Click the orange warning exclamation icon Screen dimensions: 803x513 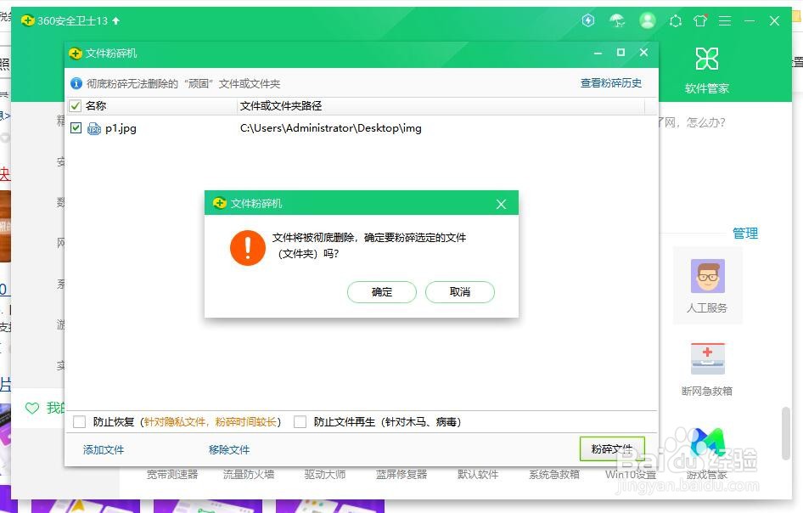point(248,248)
